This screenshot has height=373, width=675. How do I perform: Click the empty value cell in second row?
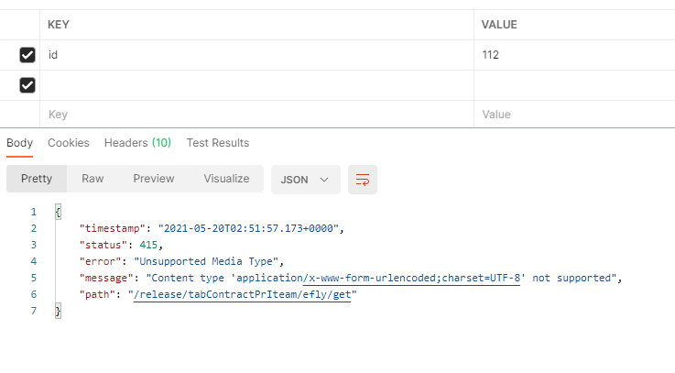coord(574,85)
